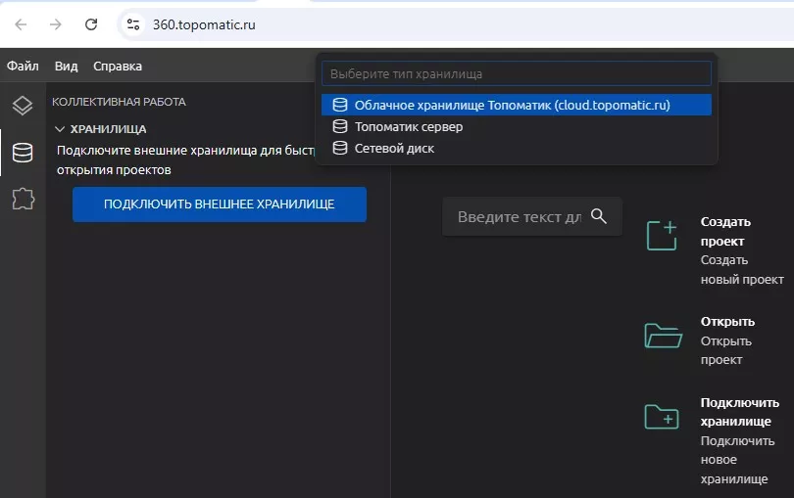Reload the page with browser refresh

pyautogui.click(x=91, y=24)
